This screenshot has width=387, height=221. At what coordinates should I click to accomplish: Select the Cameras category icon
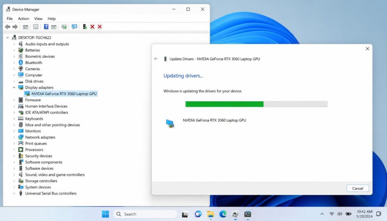tap(21, 69)
